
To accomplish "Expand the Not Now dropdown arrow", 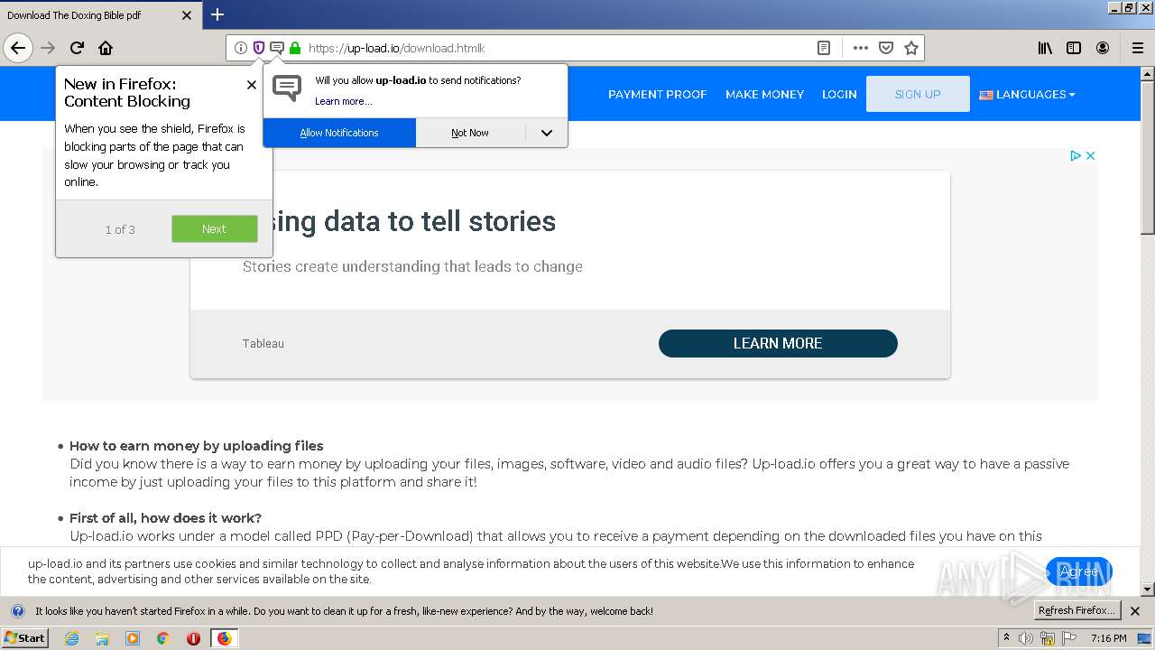I will pos(547,133).
